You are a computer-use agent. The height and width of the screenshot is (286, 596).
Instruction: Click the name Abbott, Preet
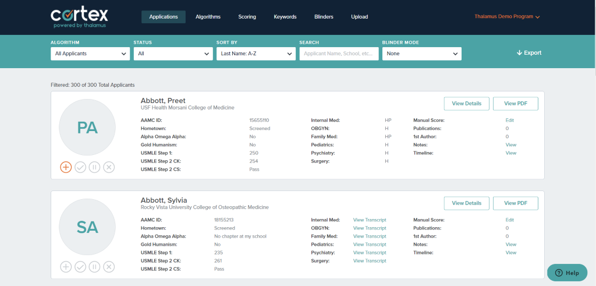coord(163,101)
